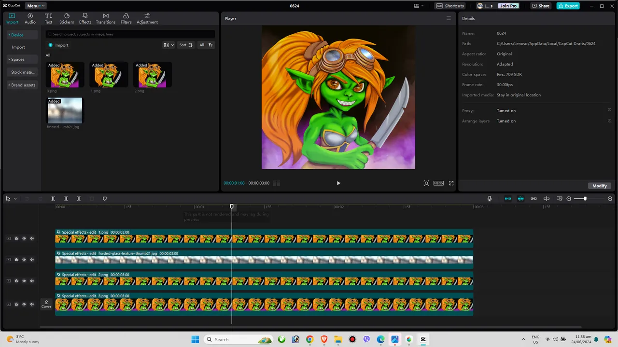Play the video in player
Screen dimensions: 618x347
(x=338, y=183)
